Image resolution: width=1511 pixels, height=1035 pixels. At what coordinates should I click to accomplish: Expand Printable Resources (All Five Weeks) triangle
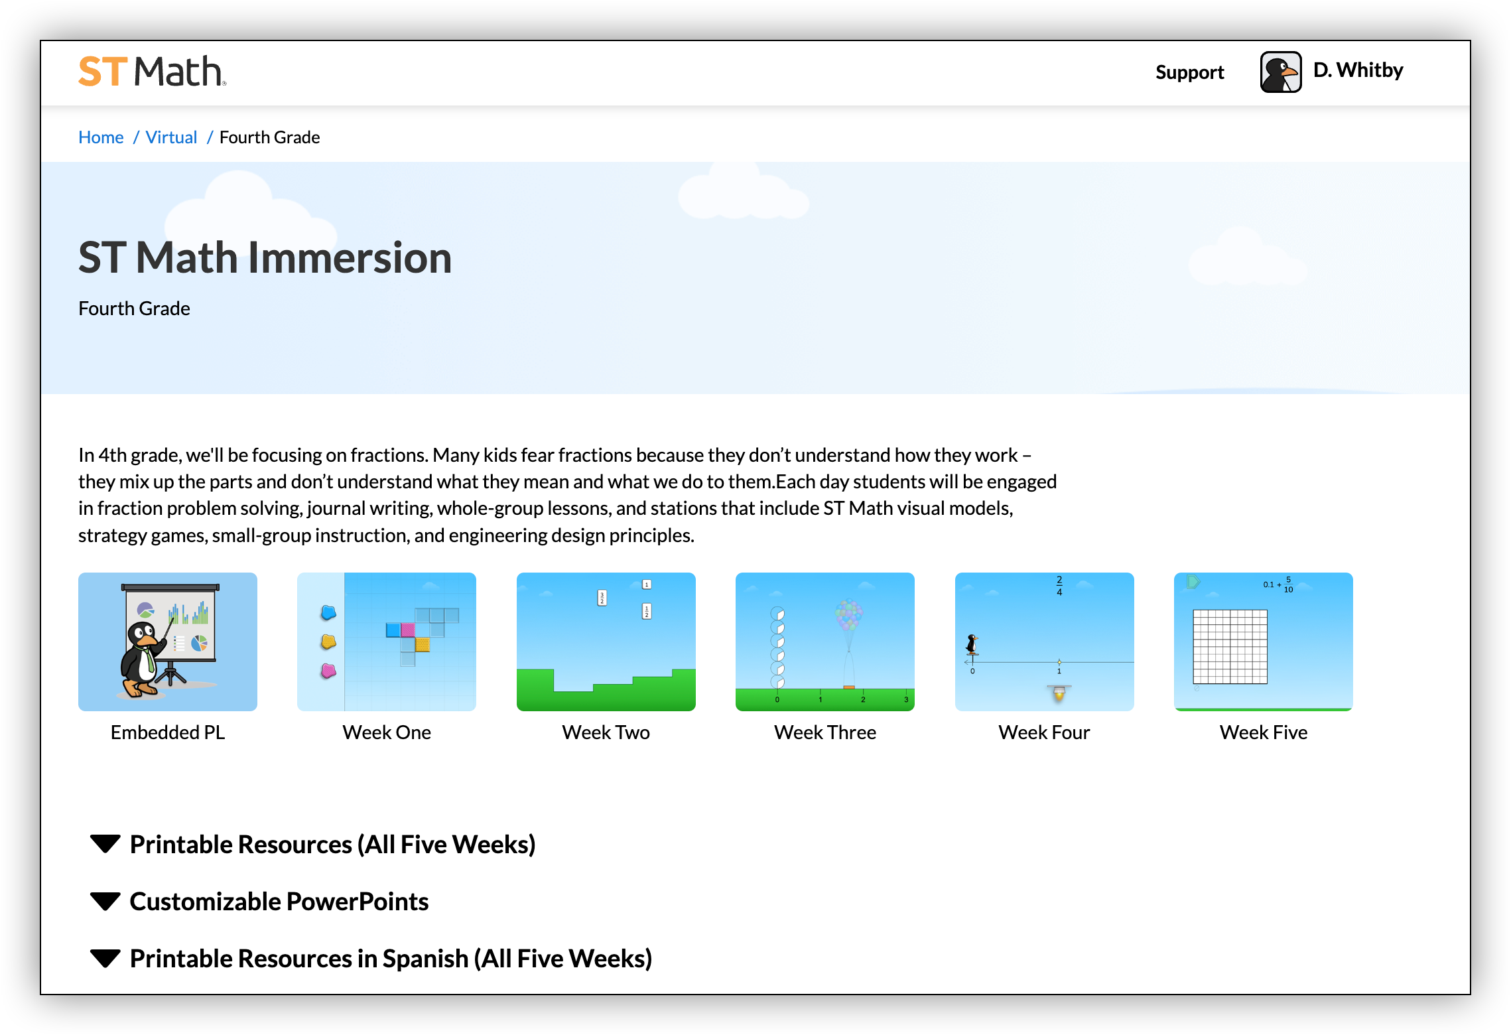pyautogui.click(x=105, y=844)
